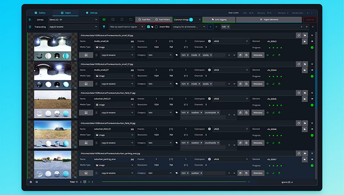Click the grey folder icon before load files

click(131, 19)
